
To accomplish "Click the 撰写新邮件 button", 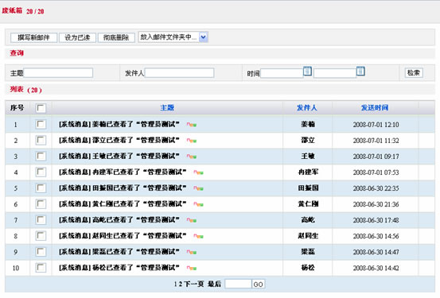I will pyautogui.click(x=33, y=37).
